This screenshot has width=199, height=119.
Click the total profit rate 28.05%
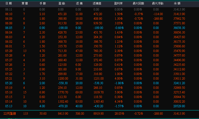119,114
